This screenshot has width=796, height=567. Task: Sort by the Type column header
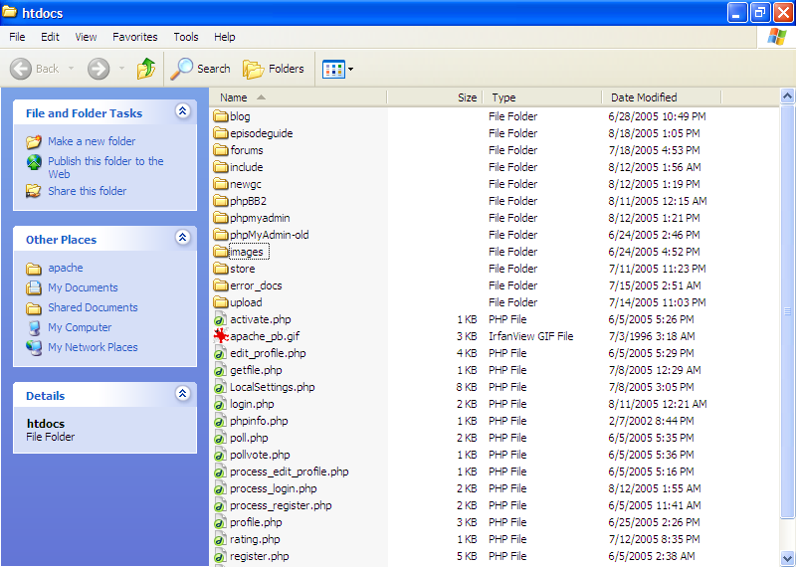click(541, 96)
